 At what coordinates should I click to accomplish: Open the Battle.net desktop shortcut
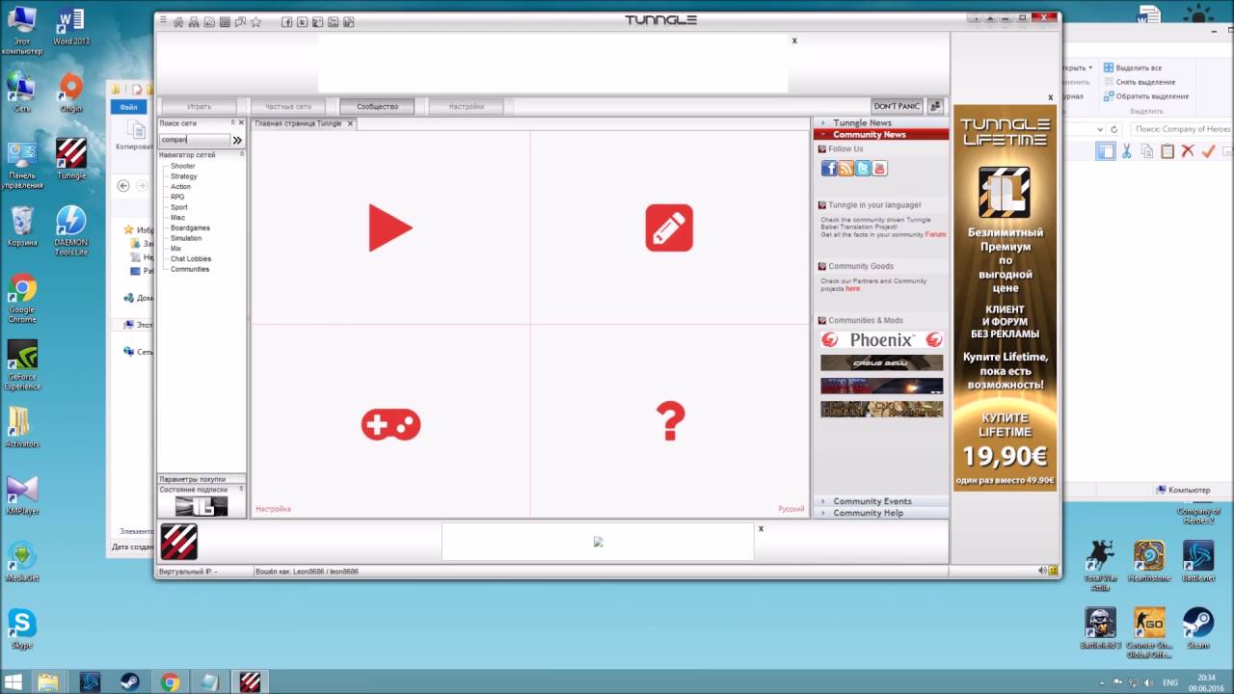pyautogui.click(x=1198, y=560)
